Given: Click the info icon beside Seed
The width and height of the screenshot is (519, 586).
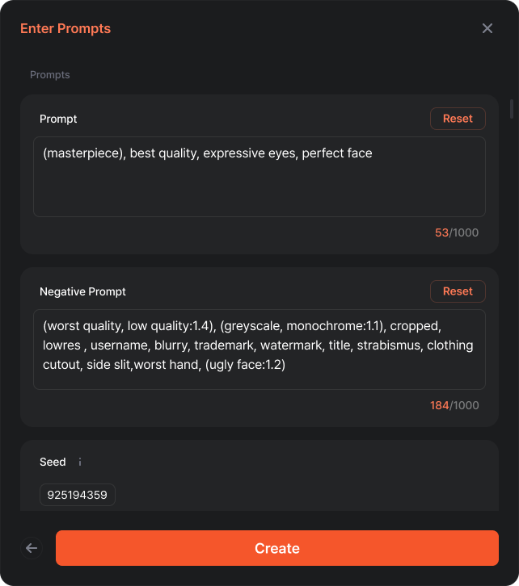Looking at the screenshot, I should click(80, 463).
